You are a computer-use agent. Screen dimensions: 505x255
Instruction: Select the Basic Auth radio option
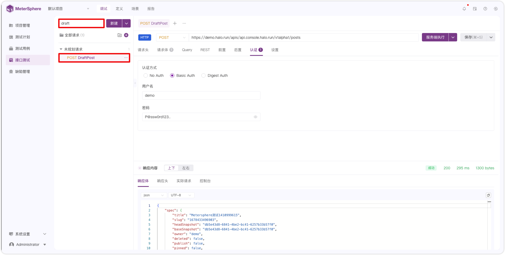(172, 75)
